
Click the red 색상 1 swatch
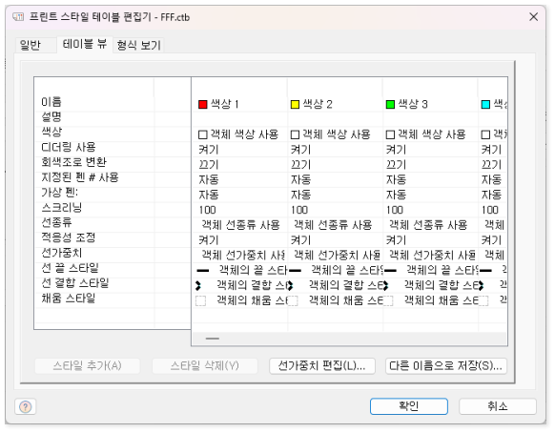(x=203, y=105)
